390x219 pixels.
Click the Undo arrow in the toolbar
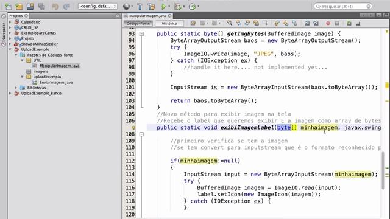pyautogui.click(x=55, y=7)
